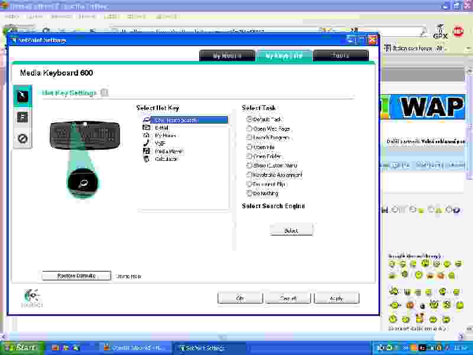Choose the Open Folder option

(249, 156)
